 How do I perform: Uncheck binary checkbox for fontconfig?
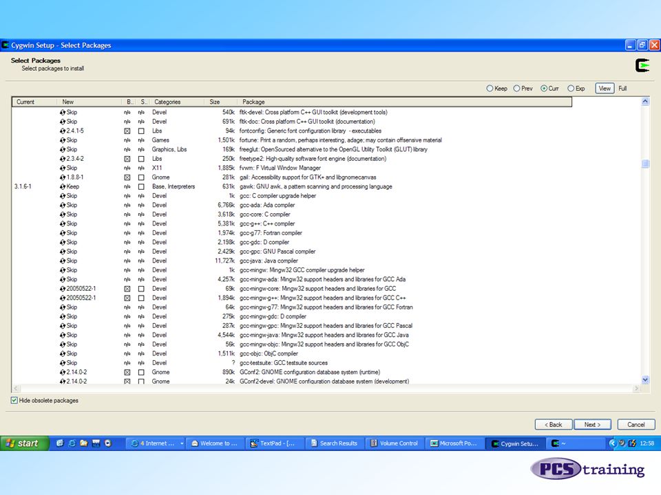(127, 131)
